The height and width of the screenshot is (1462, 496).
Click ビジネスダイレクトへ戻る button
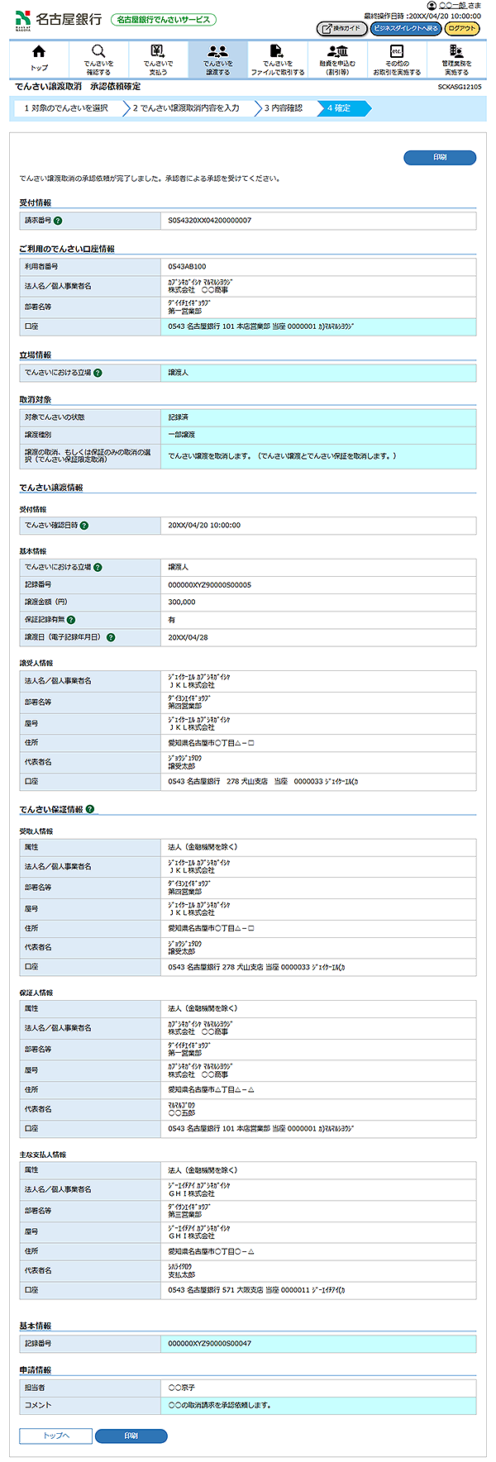pos(405,29)
